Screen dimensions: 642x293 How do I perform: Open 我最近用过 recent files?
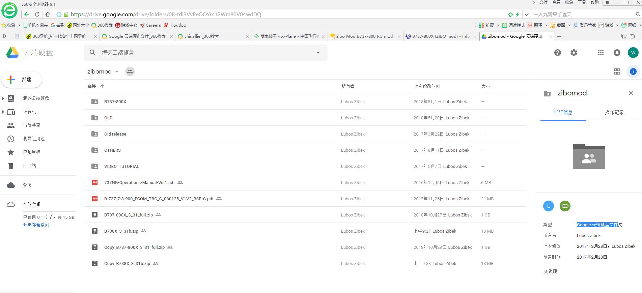(34, 139)
